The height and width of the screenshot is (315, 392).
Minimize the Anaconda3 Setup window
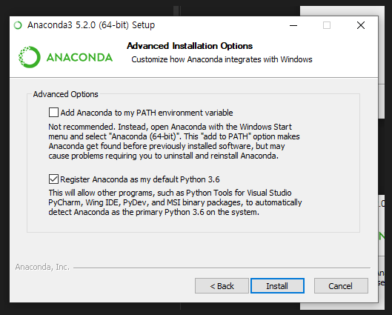coord(293,25)
